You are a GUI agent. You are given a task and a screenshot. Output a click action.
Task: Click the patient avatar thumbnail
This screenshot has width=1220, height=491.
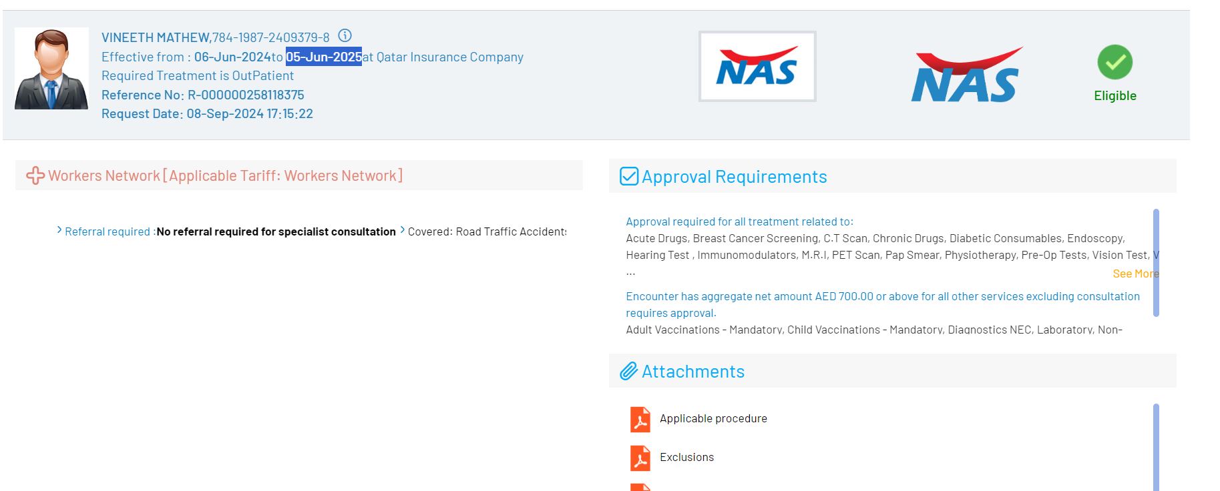pyautogui.click(x=51, y=69)
